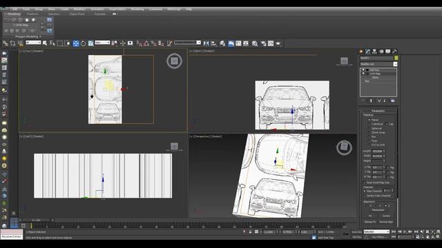Open the Hierarchy command panel tab
This screenshot has height=248, width=442.
[374, 52]
